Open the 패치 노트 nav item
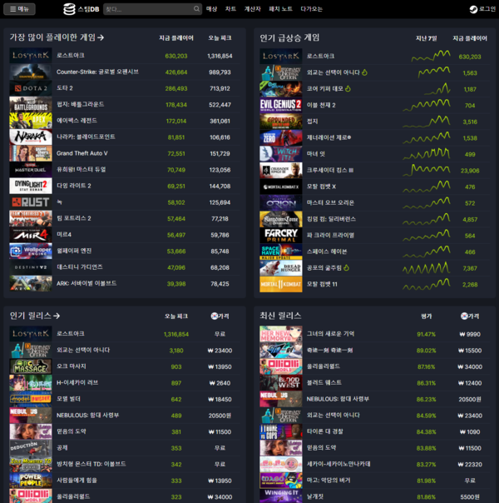This screenshot has height=503, width=499. 280,9
